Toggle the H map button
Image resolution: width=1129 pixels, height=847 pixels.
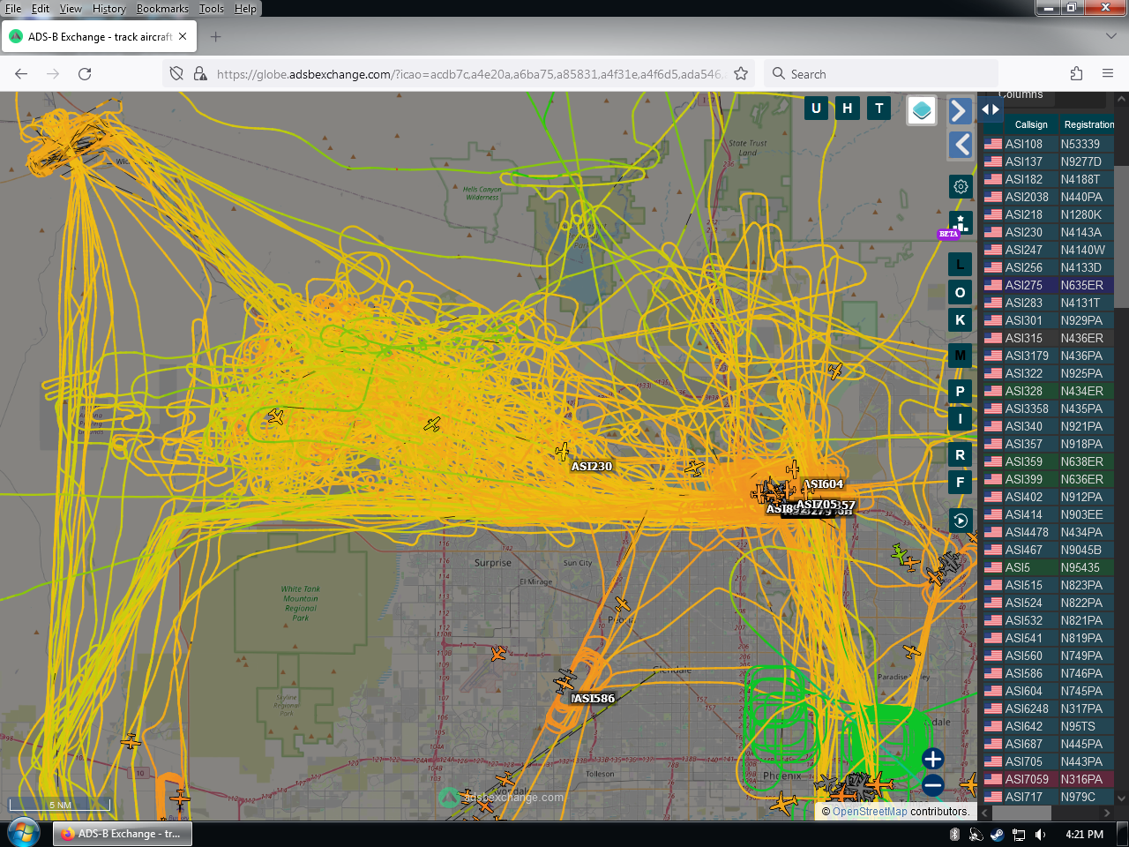click(x=848, y=109)
